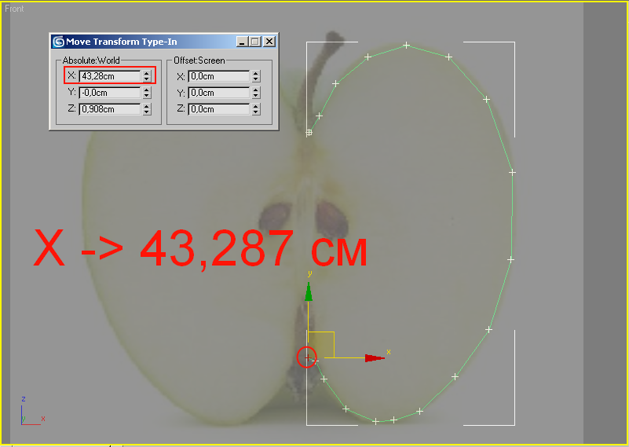Click the Absolute World X field showing 43,28cm
629x447 pixels.
click(109, 76)
